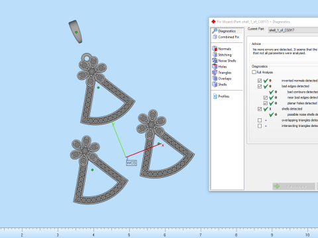
Task: Open the Combined Fix page
Action: (226, 37)
